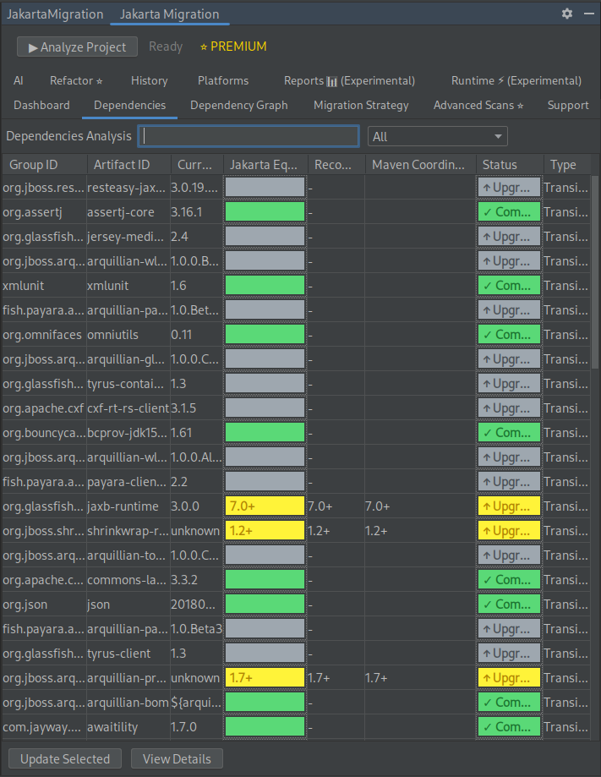
Task: Open the Migration Strategy tab
Action: tap(361, 106)
